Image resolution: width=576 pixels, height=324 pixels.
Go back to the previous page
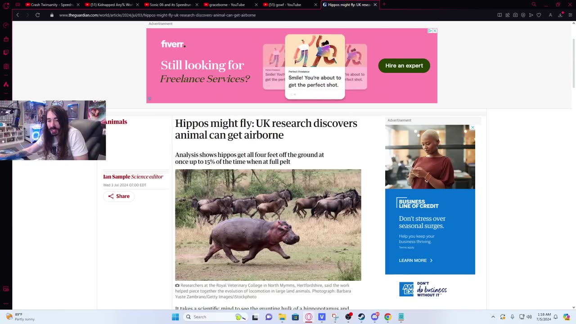point(18,15)
